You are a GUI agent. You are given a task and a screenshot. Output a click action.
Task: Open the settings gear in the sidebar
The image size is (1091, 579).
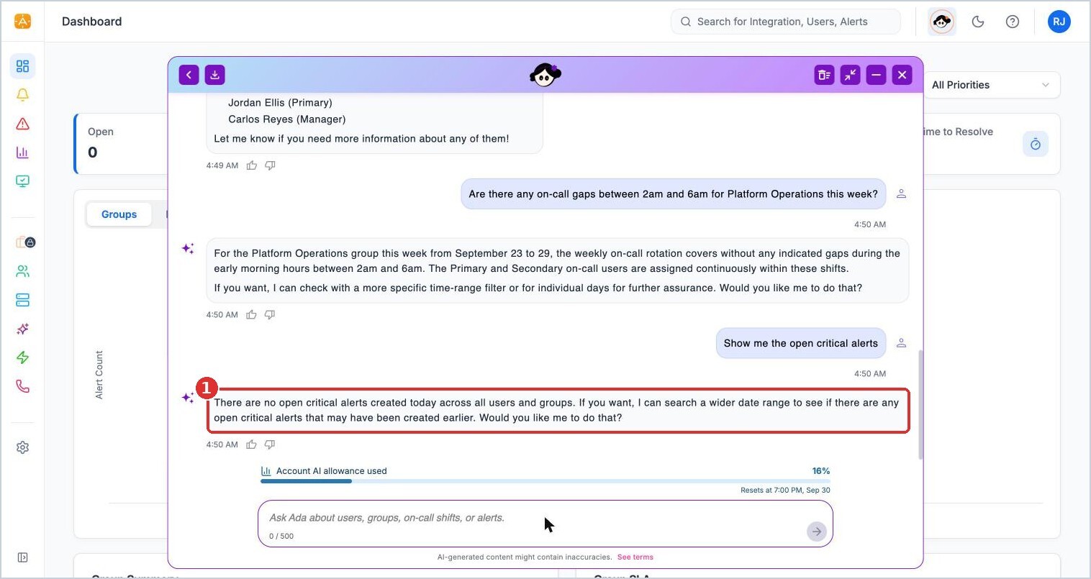coord(22,447)
